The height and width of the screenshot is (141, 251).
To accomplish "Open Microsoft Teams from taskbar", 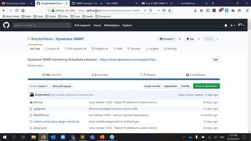I will (x=93, y=137).
